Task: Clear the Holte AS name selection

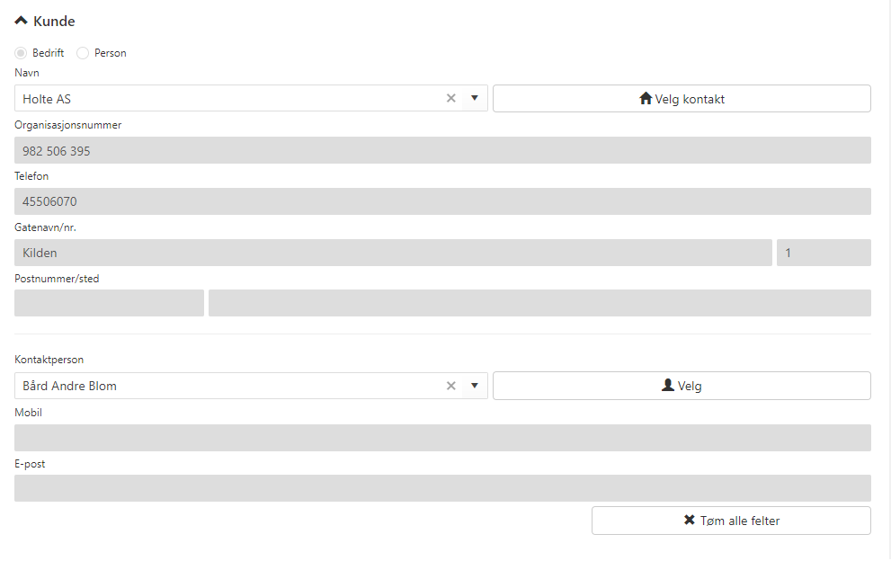Action: [451, 99]
